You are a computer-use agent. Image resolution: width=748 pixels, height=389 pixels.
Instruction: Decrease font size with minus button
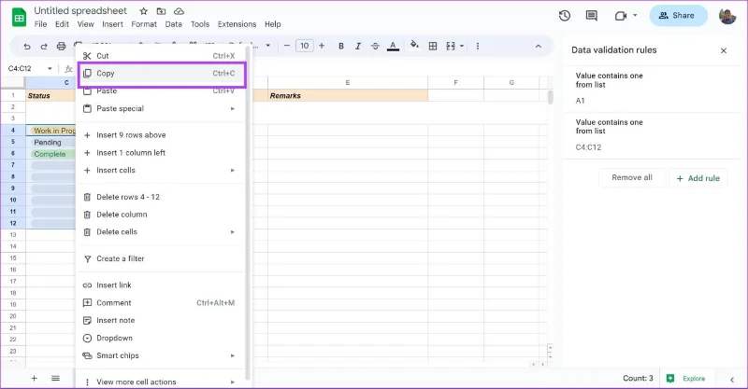(287, 46)
